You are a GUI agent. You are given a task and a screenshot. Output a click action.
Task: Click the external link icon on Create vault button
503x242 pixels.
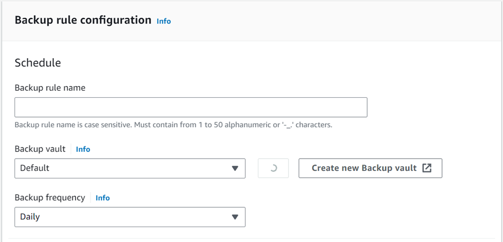click(426, 168)
